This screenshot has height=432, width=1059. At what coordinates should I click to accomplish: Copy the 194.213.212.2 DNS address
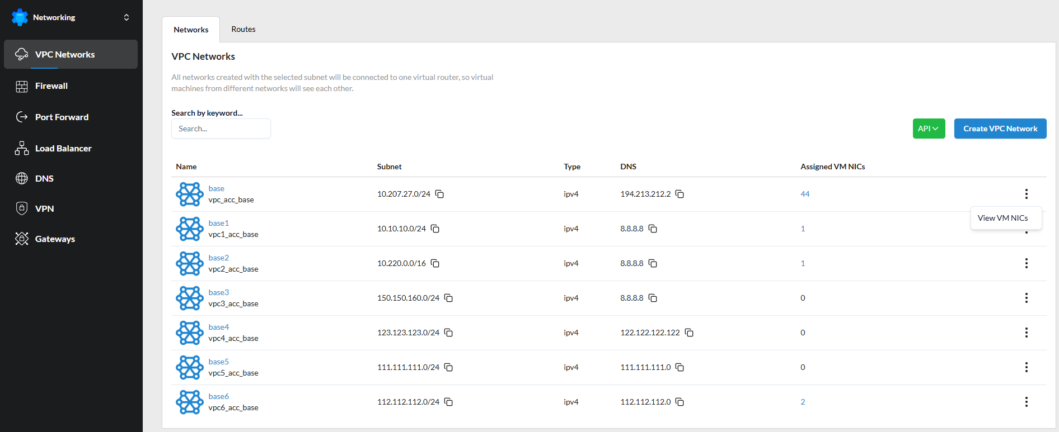680,194
